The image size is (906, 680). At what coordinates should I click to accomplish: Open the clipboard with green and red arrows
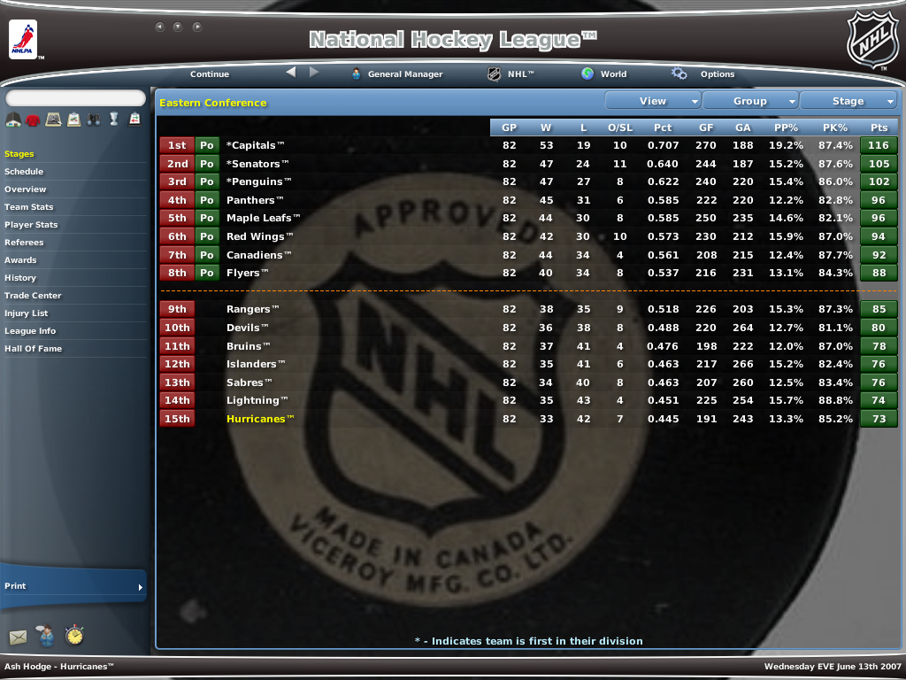pos(134,120)
